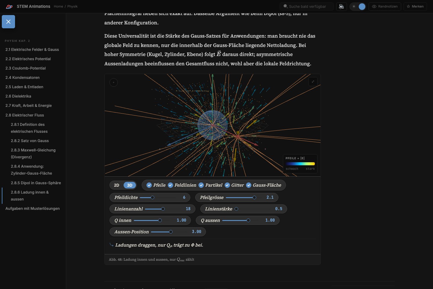This screenshot has width=433, height=289.
Task: Select 2.7 Kraft, Arbeit & Energie
Action: coord(29,106)
